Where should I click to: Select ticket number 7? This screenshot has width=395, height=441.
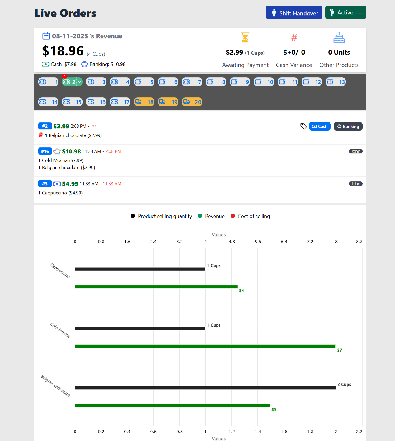192,82
